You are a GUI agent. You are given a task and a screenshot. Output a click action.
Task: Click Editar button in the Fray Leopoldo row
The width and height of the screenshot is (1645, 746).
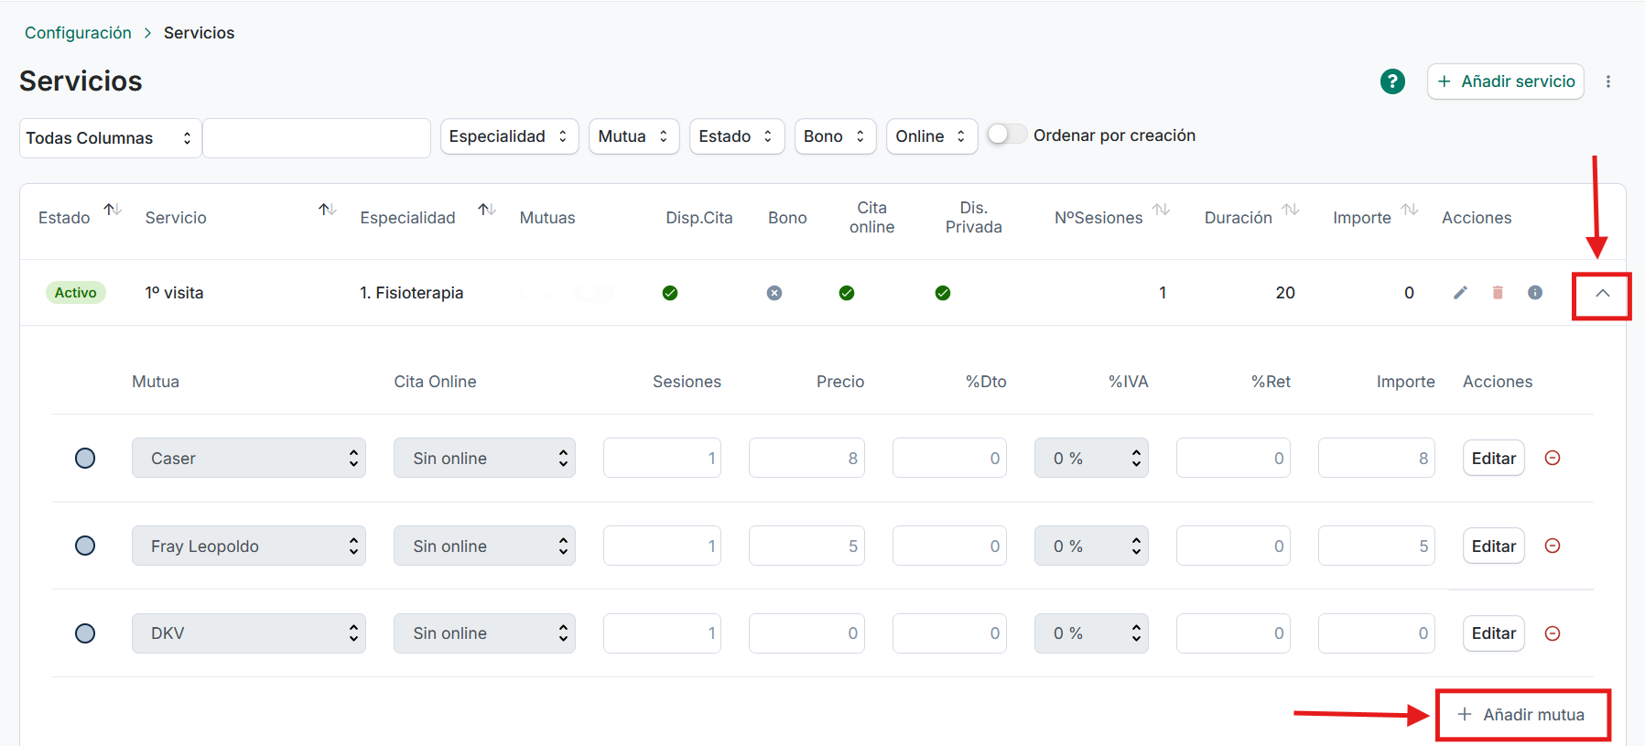click(1493, 546)
